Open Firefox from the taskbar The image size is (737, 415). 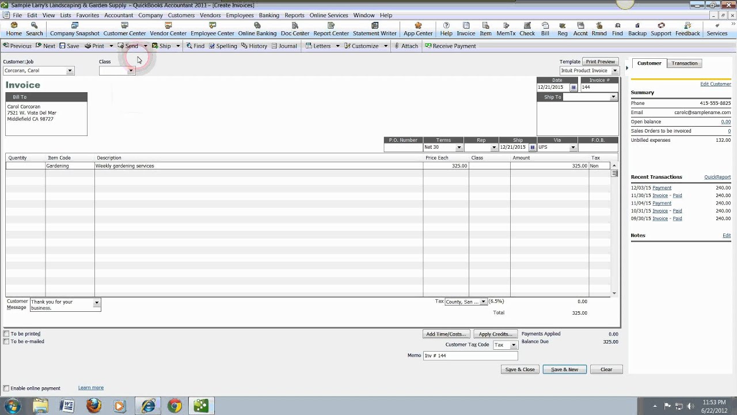coord(94,406)
